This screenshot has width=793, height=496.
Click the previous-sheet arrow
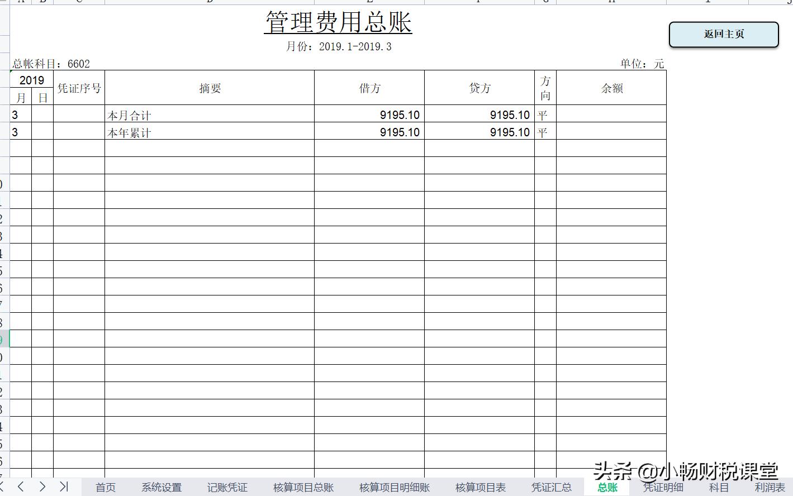(x=20, y=487)
